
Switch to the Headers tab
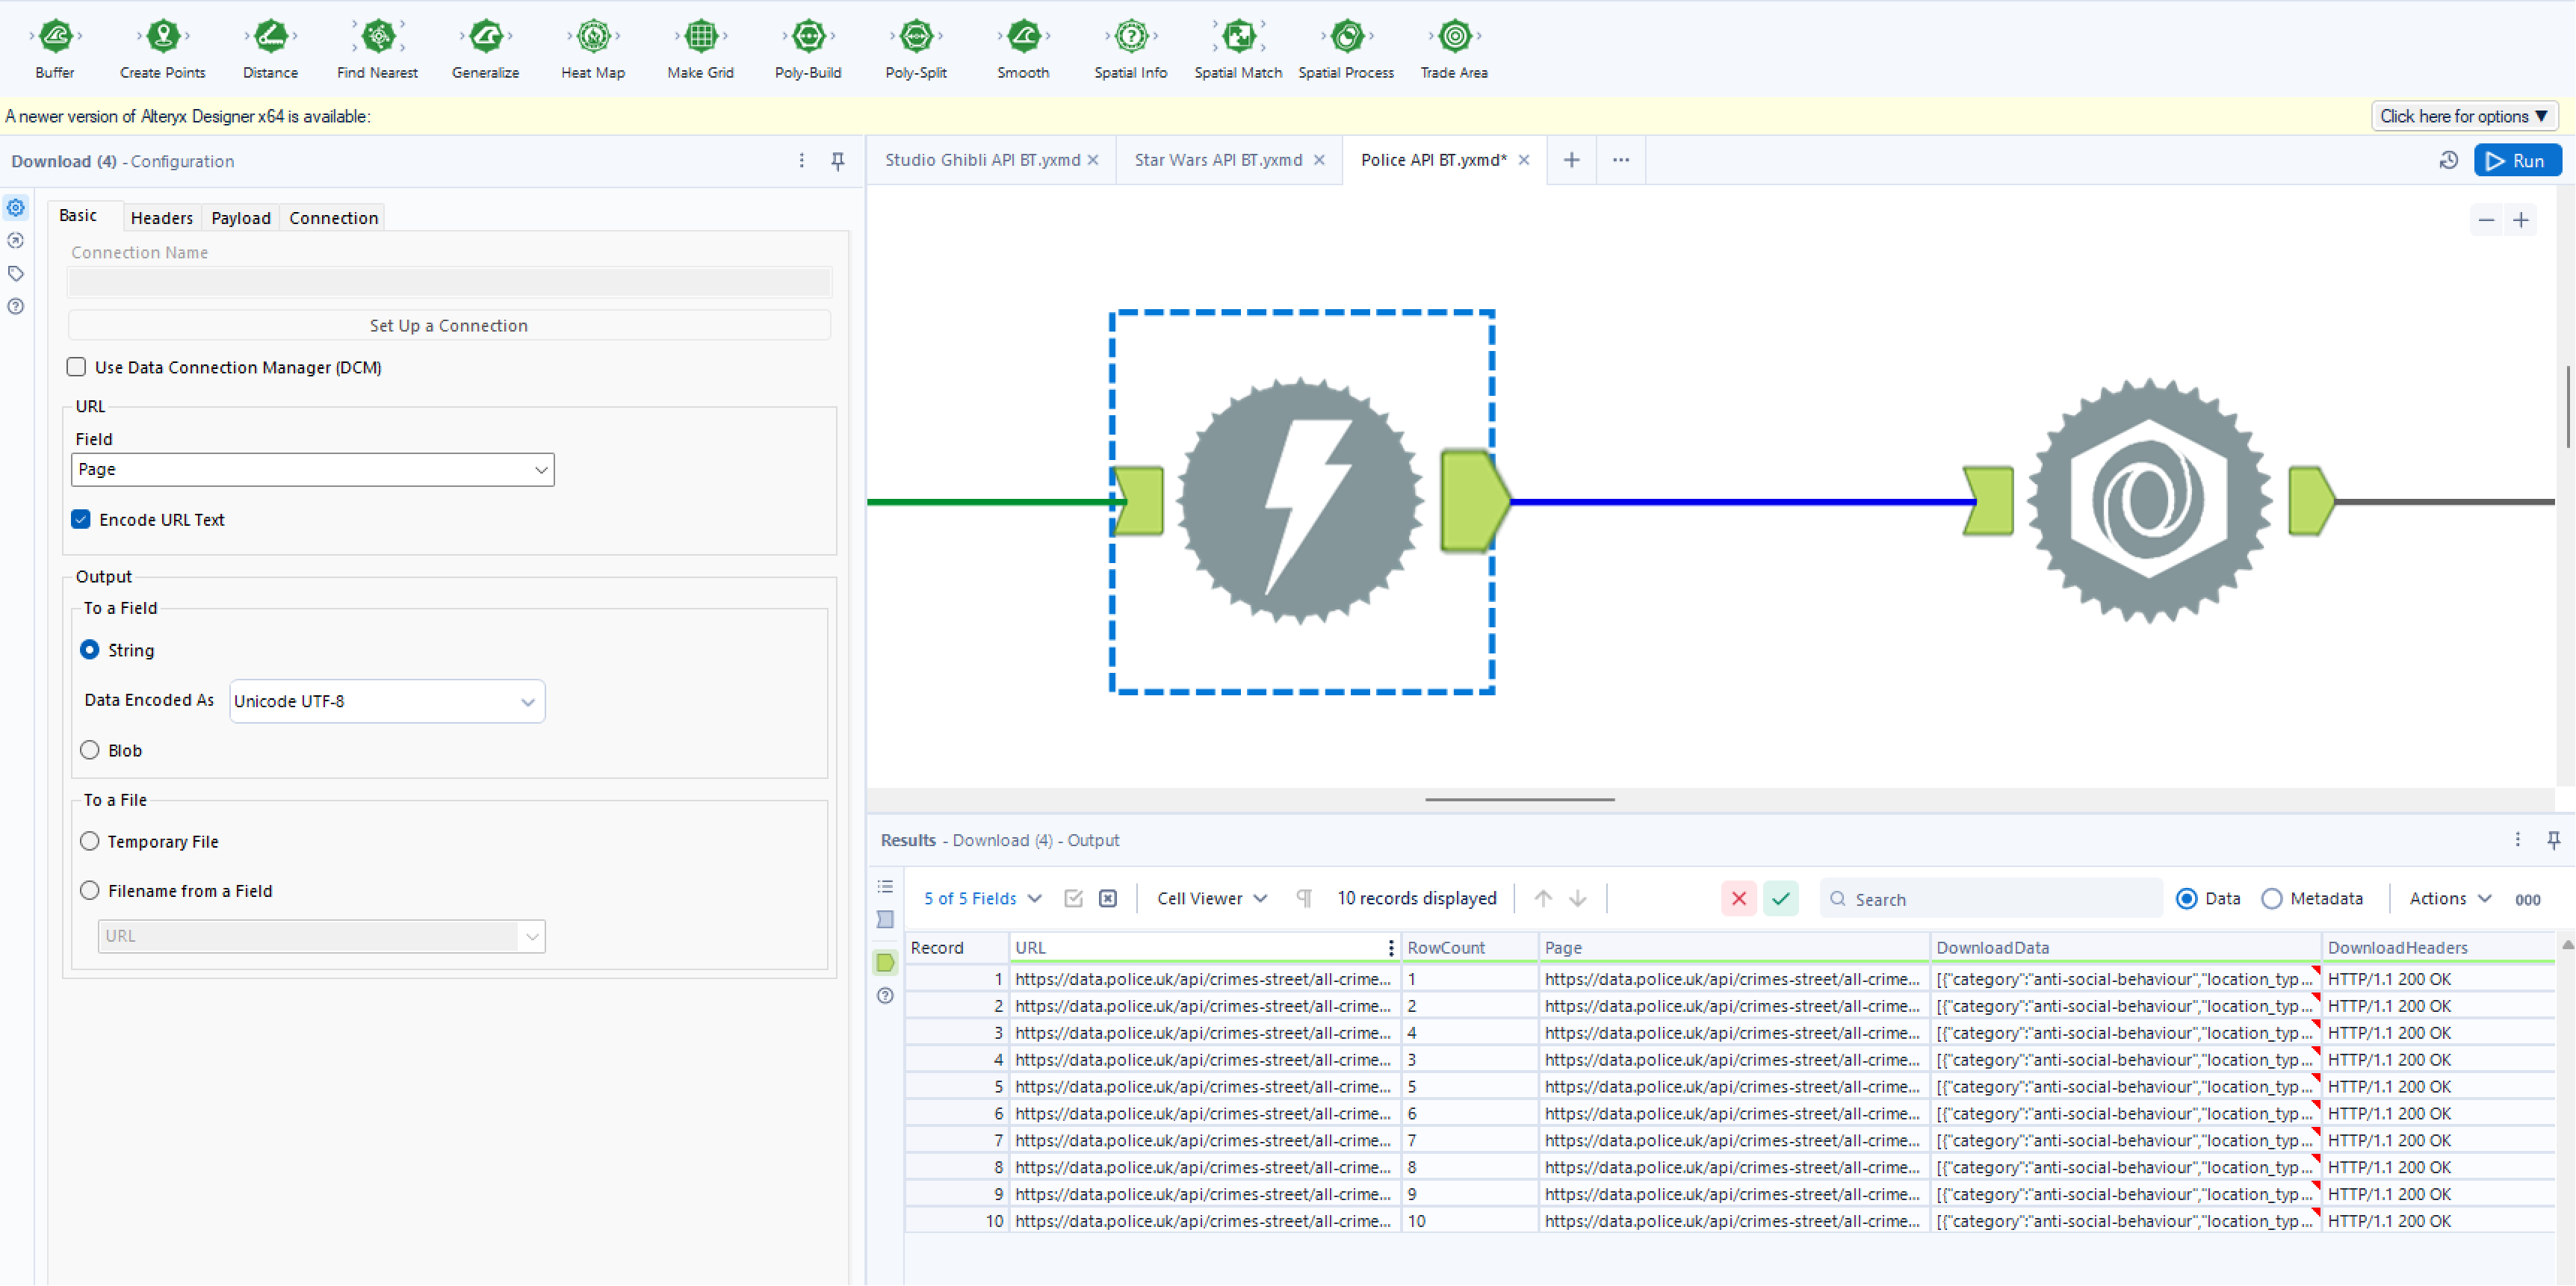pos(161,218)
